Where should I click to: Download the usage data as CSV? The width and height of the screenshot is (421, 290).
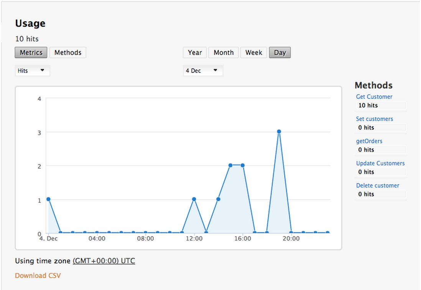point(38,275)
